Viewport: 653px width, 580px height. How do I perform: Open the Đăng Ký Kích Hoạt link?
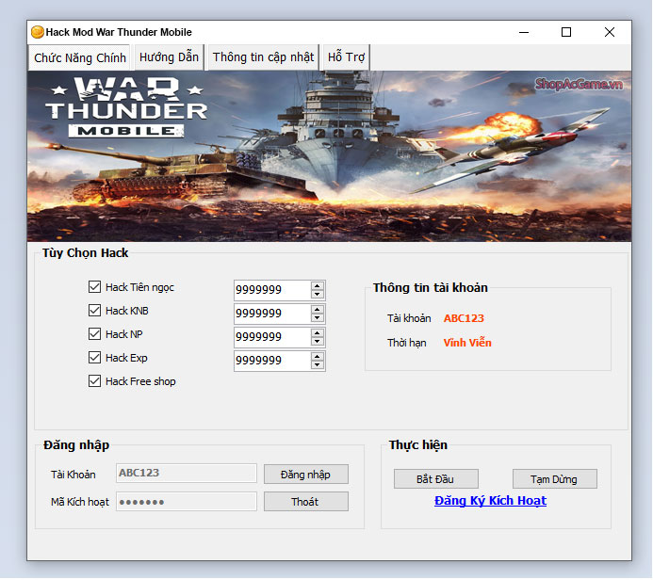[x=490, y=501]
